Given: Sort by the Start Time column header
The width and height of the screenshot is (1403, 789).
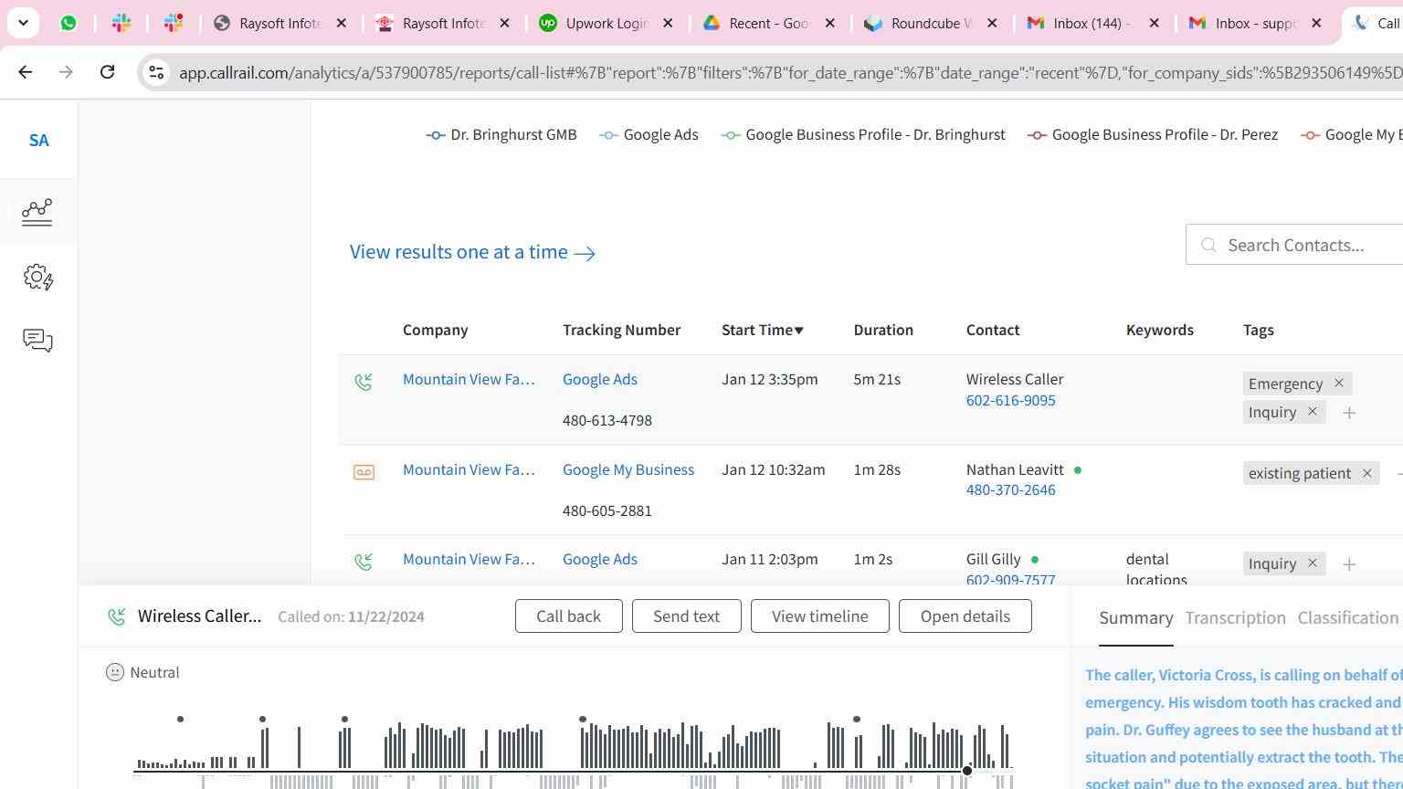Looking at the screenshot, I should coord(763,330).
